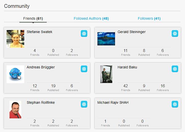Click Gerald Steininger's island thumbnail
Viewport: 185px width, 132px height.
tap(106, 39)
